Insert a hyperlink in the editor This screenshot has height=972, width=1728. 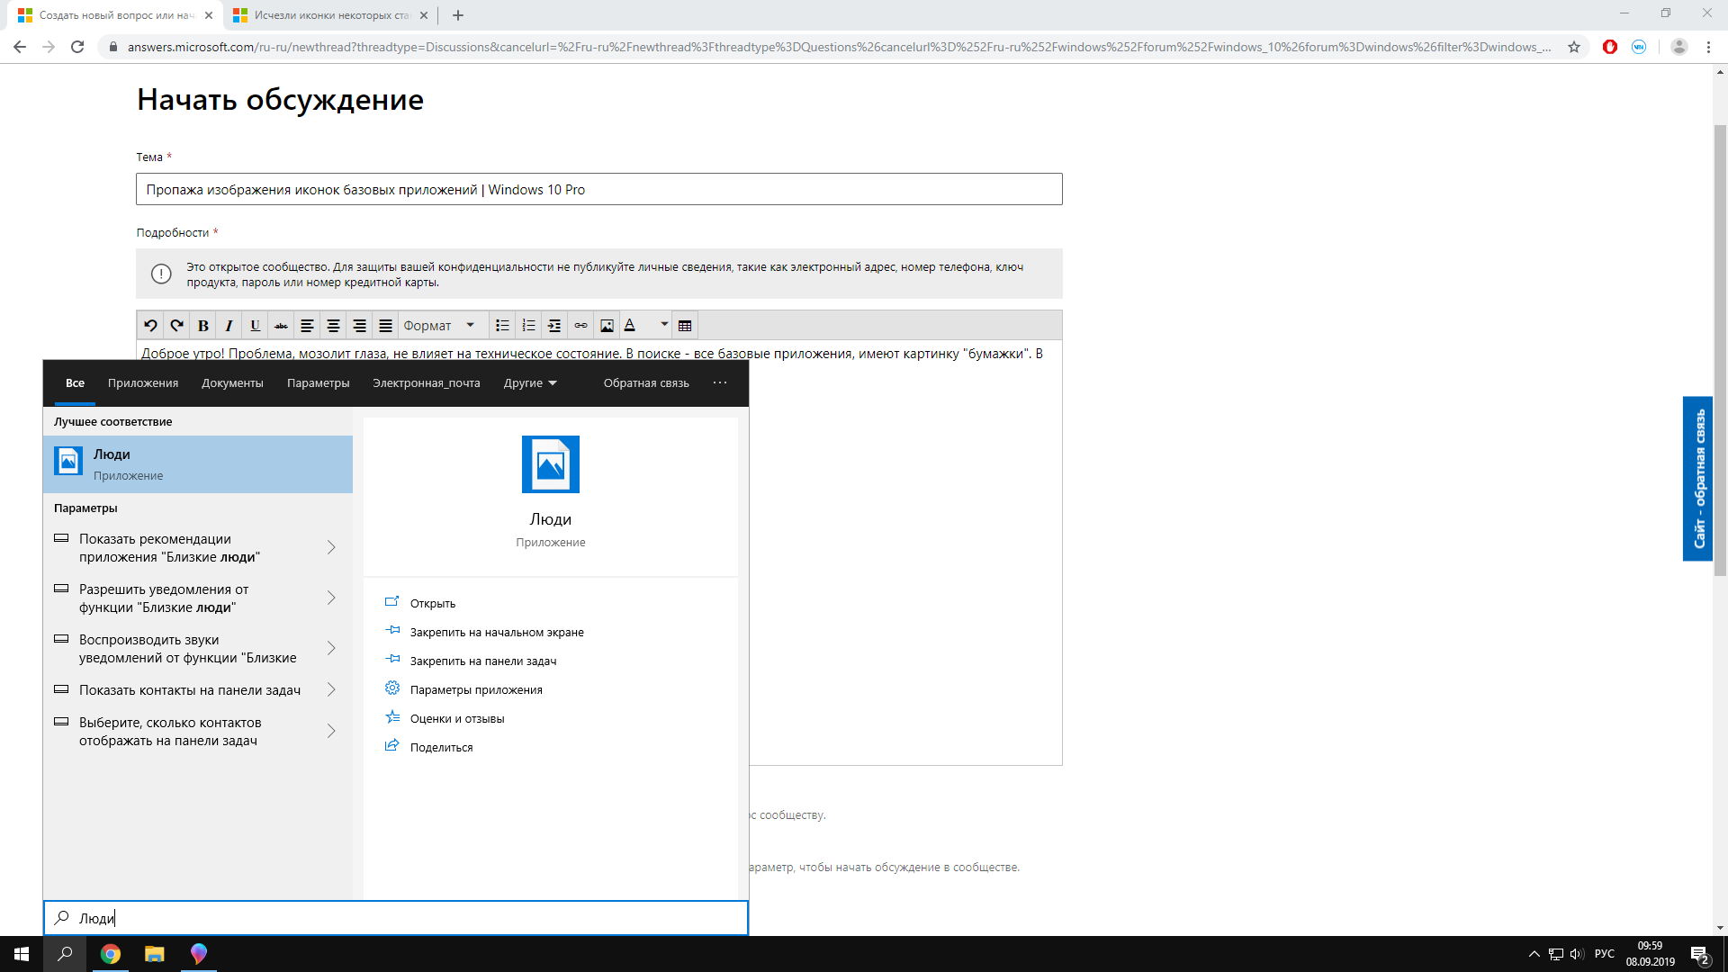coord(580,326)
